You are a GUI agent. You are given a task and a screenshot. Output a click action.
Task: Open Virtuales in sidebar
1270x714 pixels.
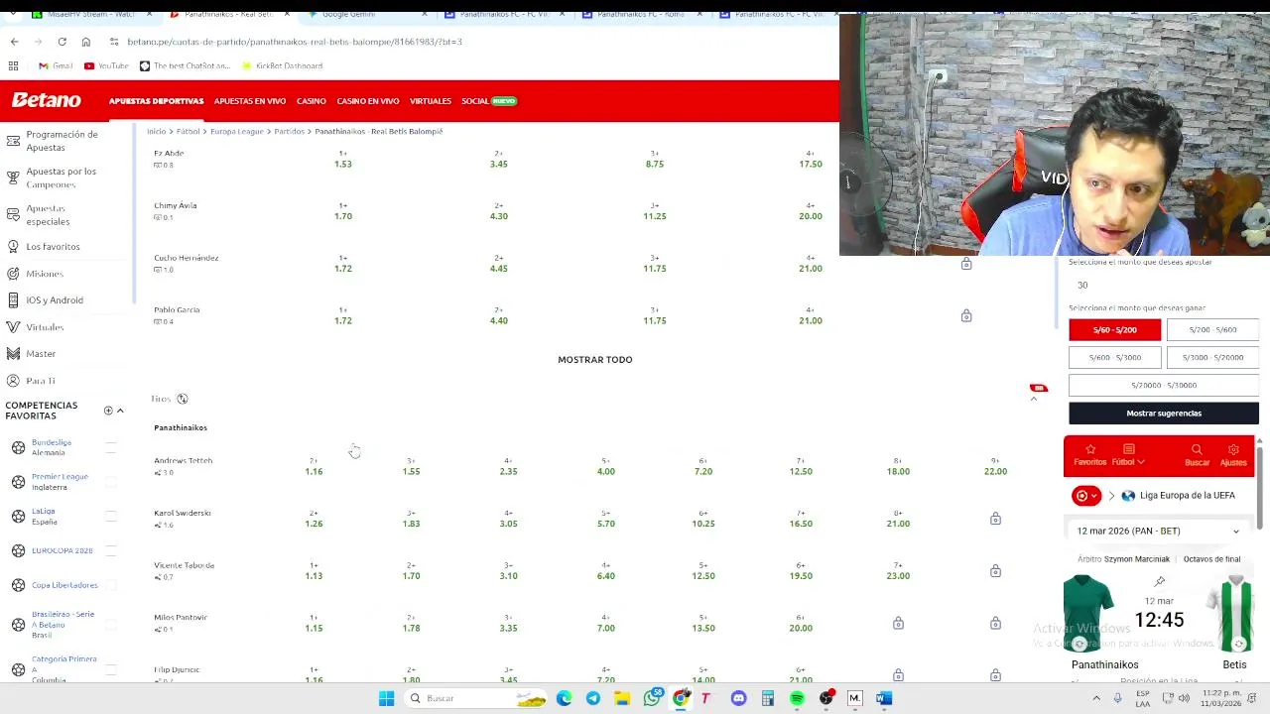coord(45,326)
